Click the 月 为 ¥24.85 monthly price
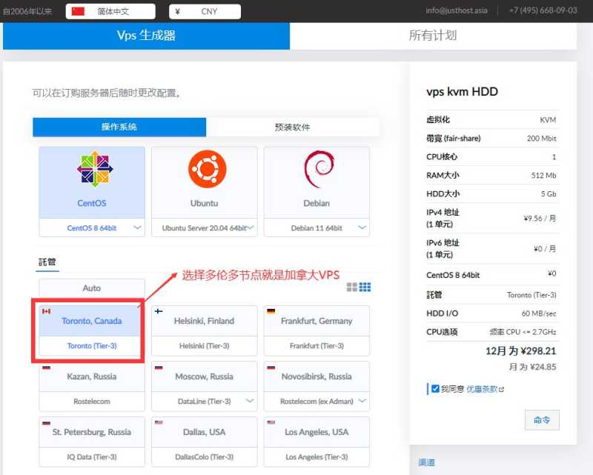 point(532,367)
